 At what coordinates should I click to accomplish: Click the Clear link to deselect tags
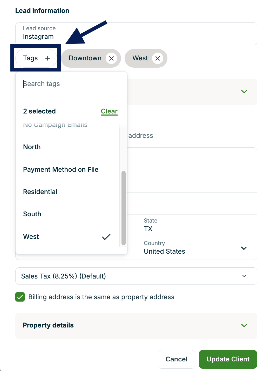click(109, 111)
